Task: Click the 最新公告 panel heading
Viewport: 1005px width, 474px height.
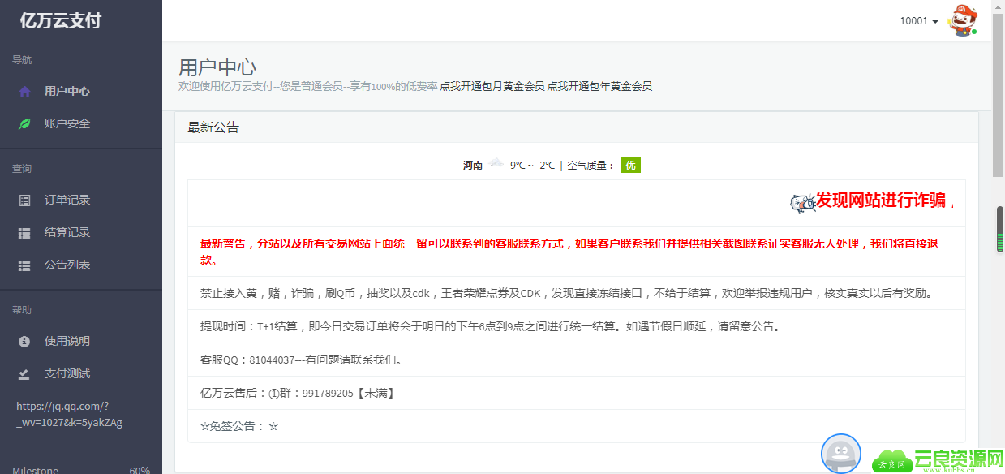Action: (x=213, y=127)
